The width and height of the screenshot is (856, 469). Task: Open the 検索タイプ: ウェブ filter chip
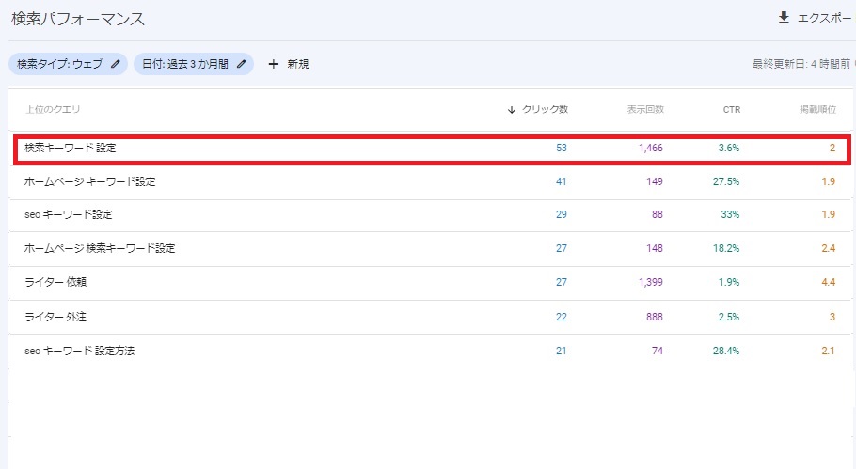(69, 64)
